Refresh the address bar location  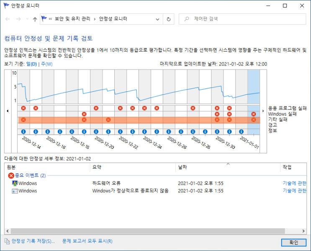pos(169,19)
